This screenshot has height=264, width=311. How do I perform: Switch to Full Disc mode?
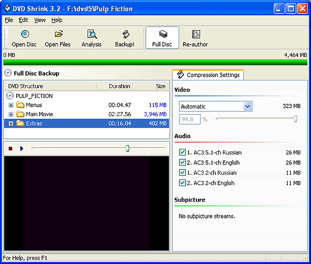click(162, 38)
